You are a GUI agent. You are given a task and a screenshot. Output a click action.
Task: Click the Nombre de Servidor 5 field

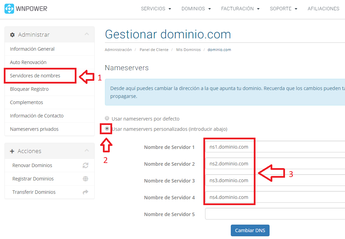click(x=274, y=214)
